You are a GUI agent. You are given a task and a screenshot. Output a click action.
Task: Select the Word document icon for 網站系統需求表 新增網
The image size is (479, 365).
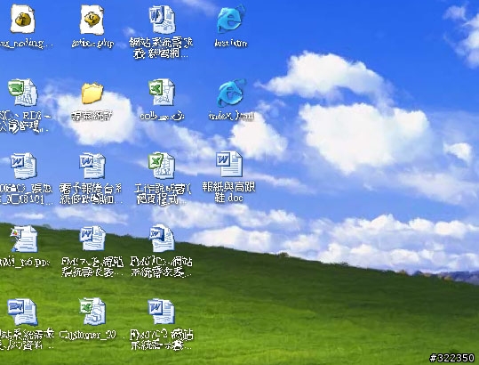pyautogui.click(x=163, y=20)
